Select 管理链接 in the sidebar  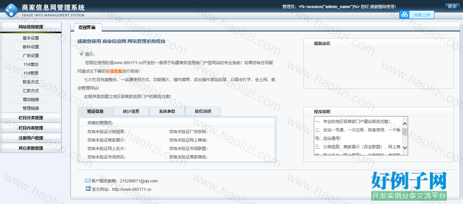(x=31, y=108)
